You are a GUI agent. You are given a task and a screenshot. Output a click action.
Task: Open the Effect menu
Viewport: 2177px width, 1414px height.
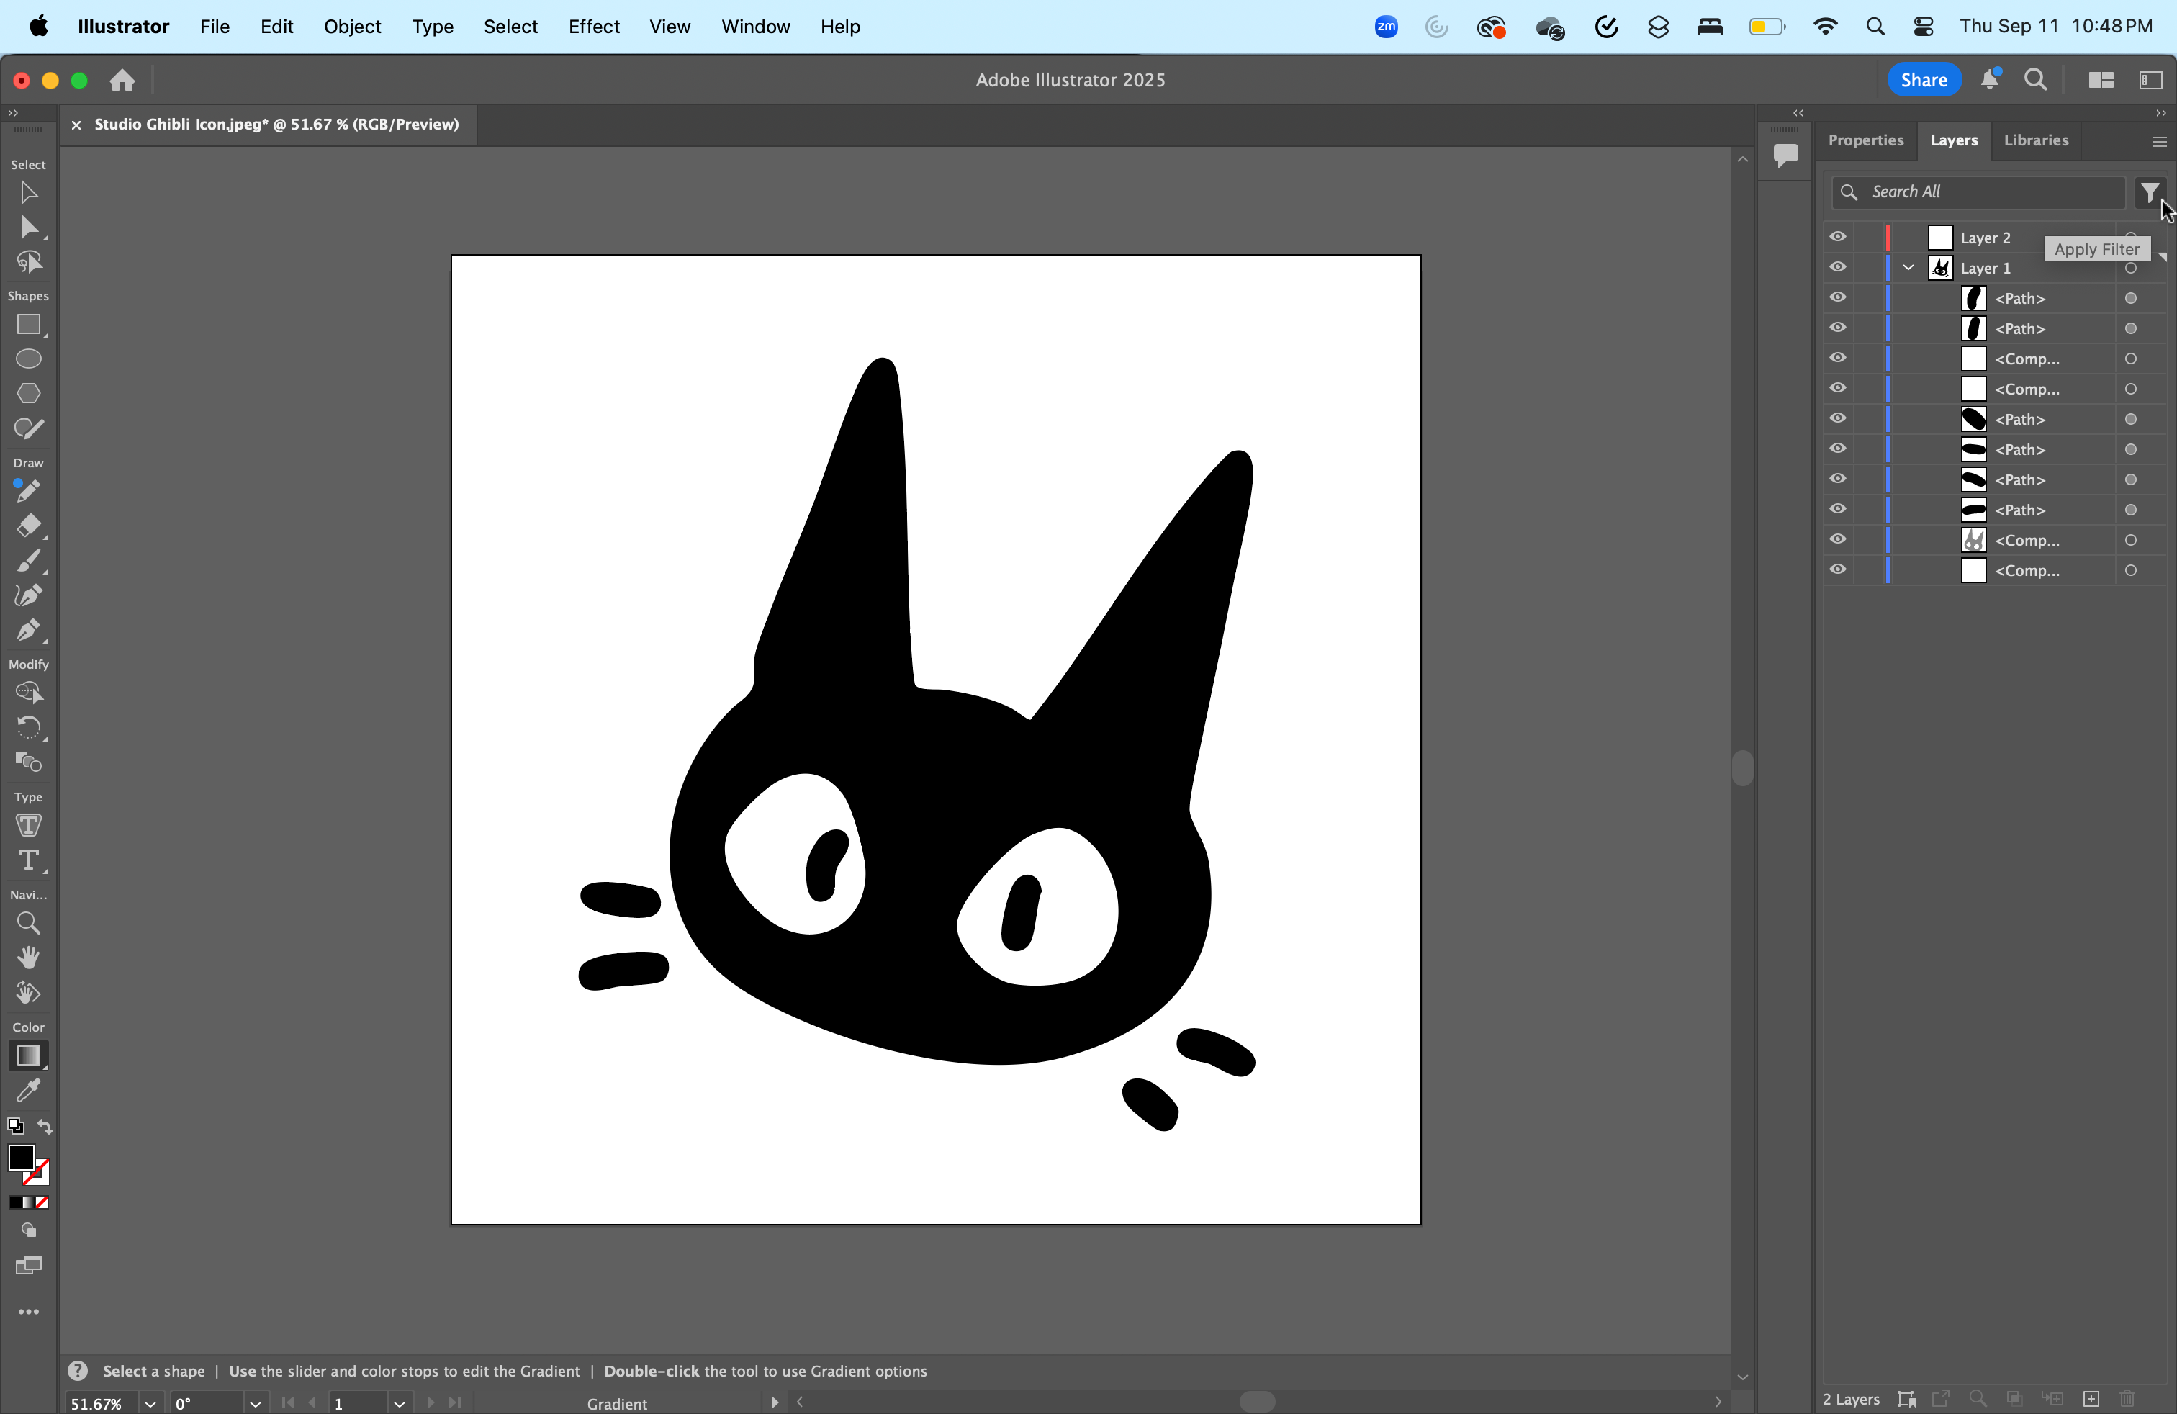pos(592,27)
